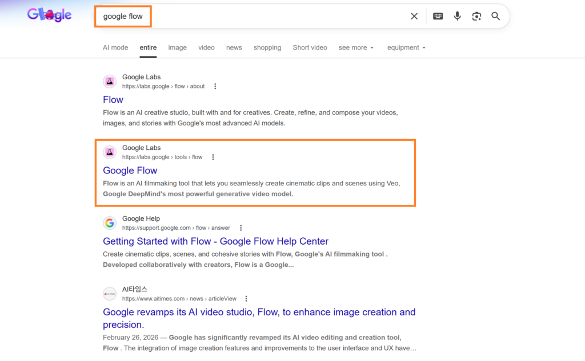Click the 'https://labs.google › flow › about' URL
Screen dimensions: 585x361
[163, 87]
